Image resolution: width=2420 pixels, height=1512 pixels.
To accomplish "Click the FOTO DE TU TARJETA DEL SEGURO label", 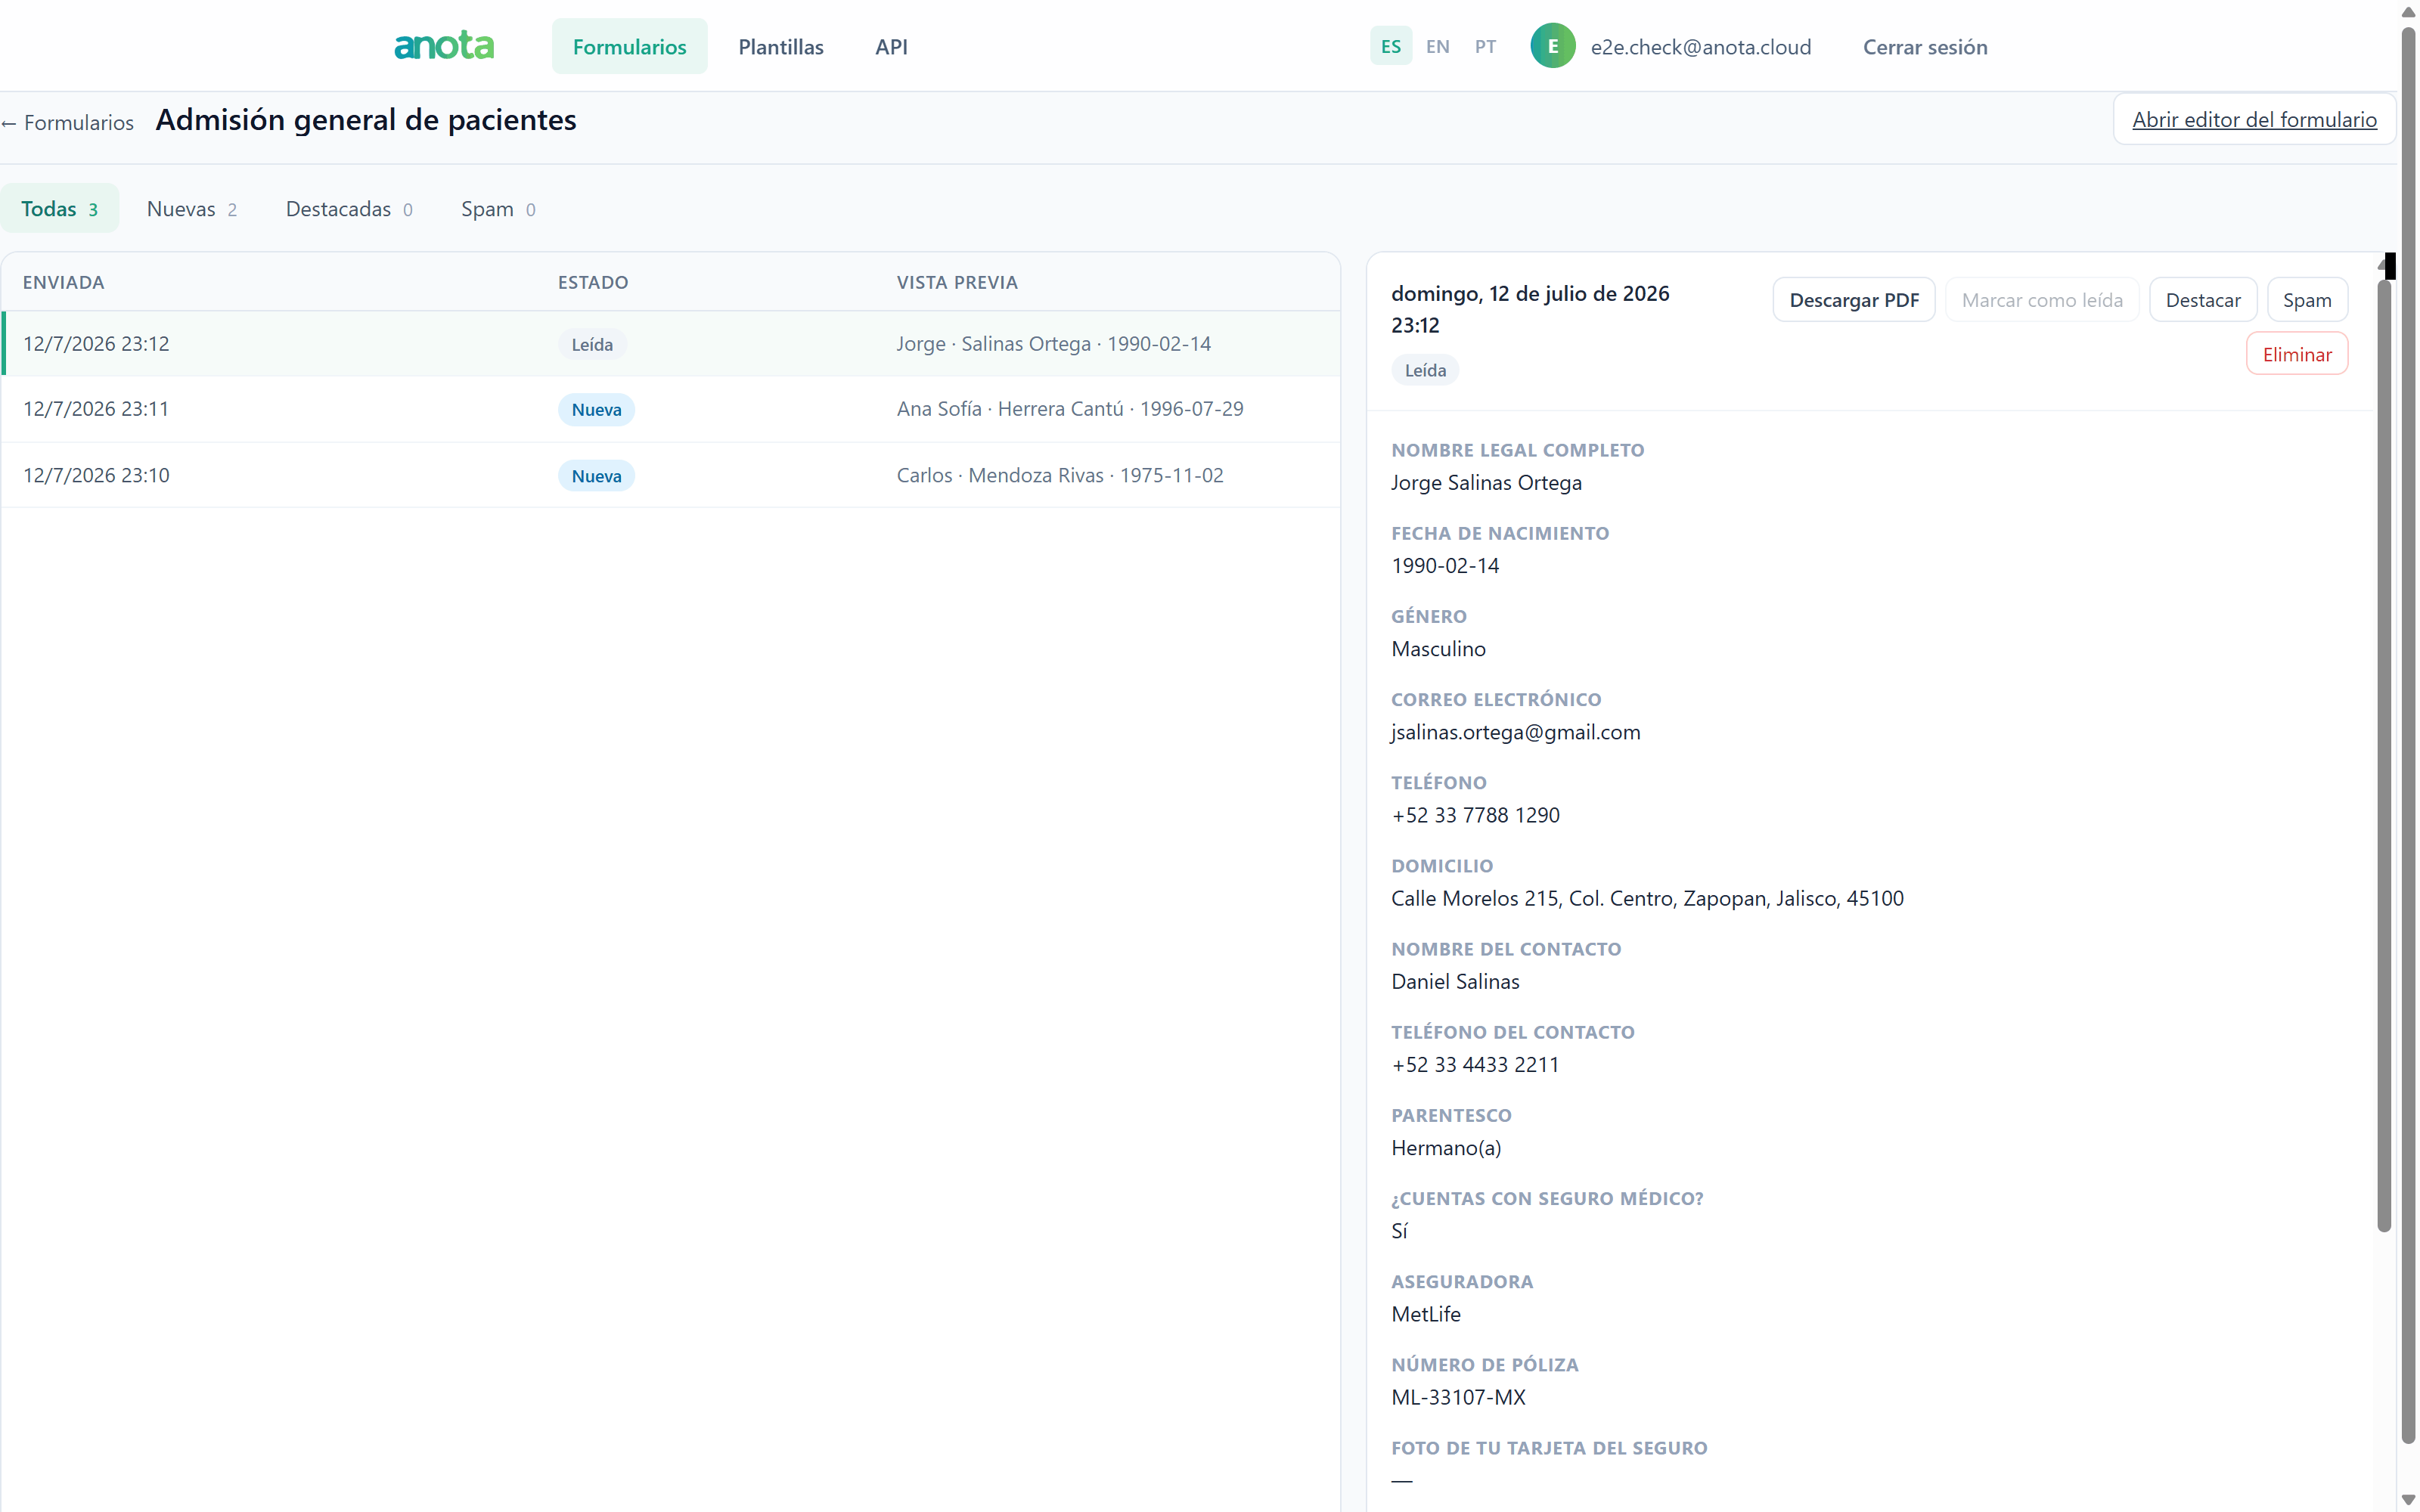I will point(1548,1447).
